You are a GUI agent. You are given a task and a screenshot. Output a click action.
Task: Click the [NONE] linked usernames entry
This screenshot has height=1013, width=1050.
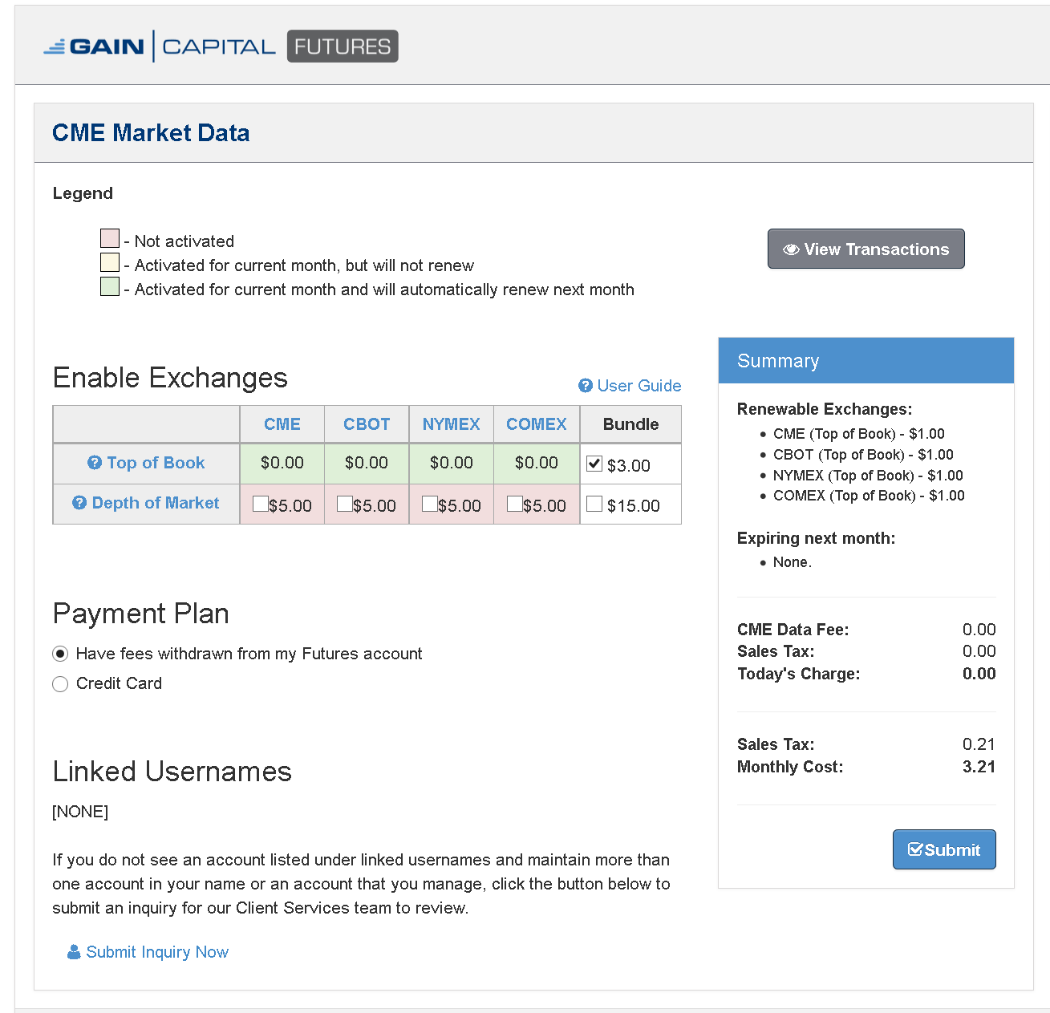[80, 812]
